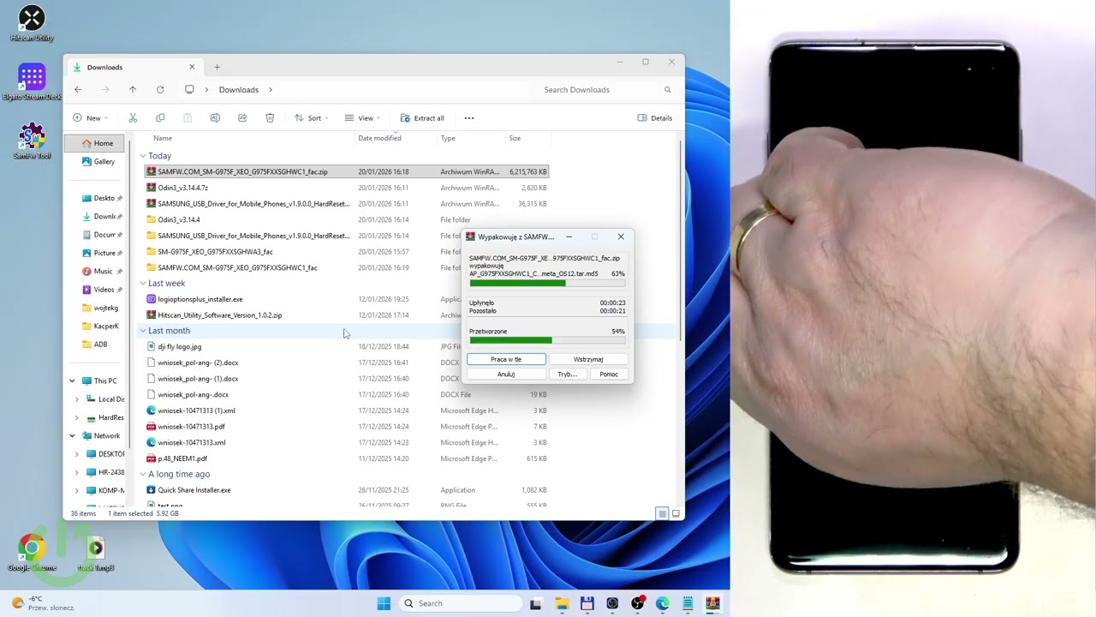Click the 63% file extraction progress bar

click(x=547, y=283)
